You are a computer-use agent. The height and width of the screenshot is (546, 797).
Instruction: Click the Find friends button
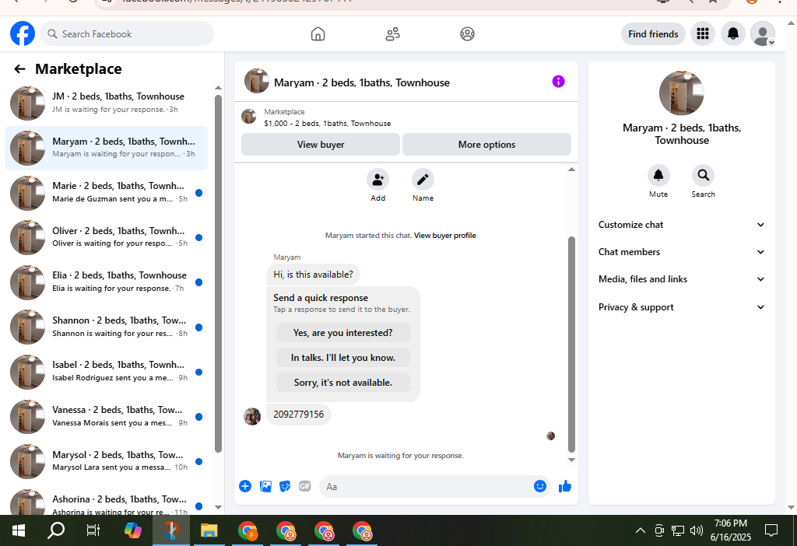tap(653, 34)
